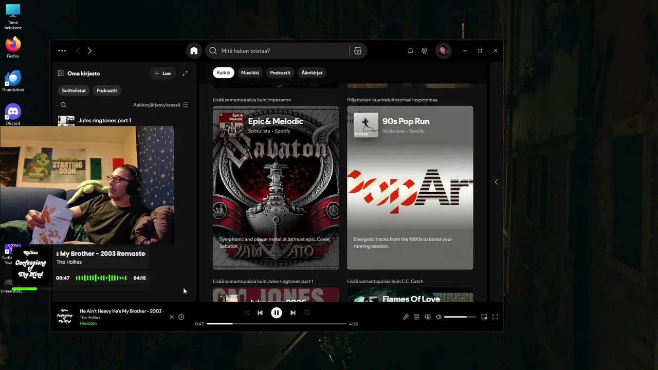Open Friend Activity people icon
The height and width of the screenshot is (370, 658).
[424, 51]
